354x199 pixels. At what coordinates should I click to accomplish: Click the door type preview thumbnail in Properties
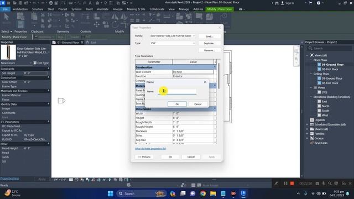tap(8, 53)
